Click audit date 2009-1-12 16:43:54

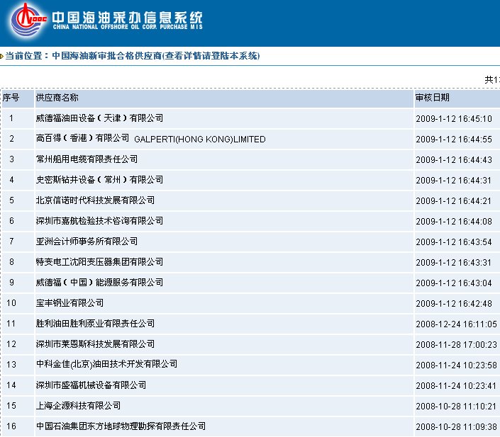pyautogui.click(x=454, y=242)
